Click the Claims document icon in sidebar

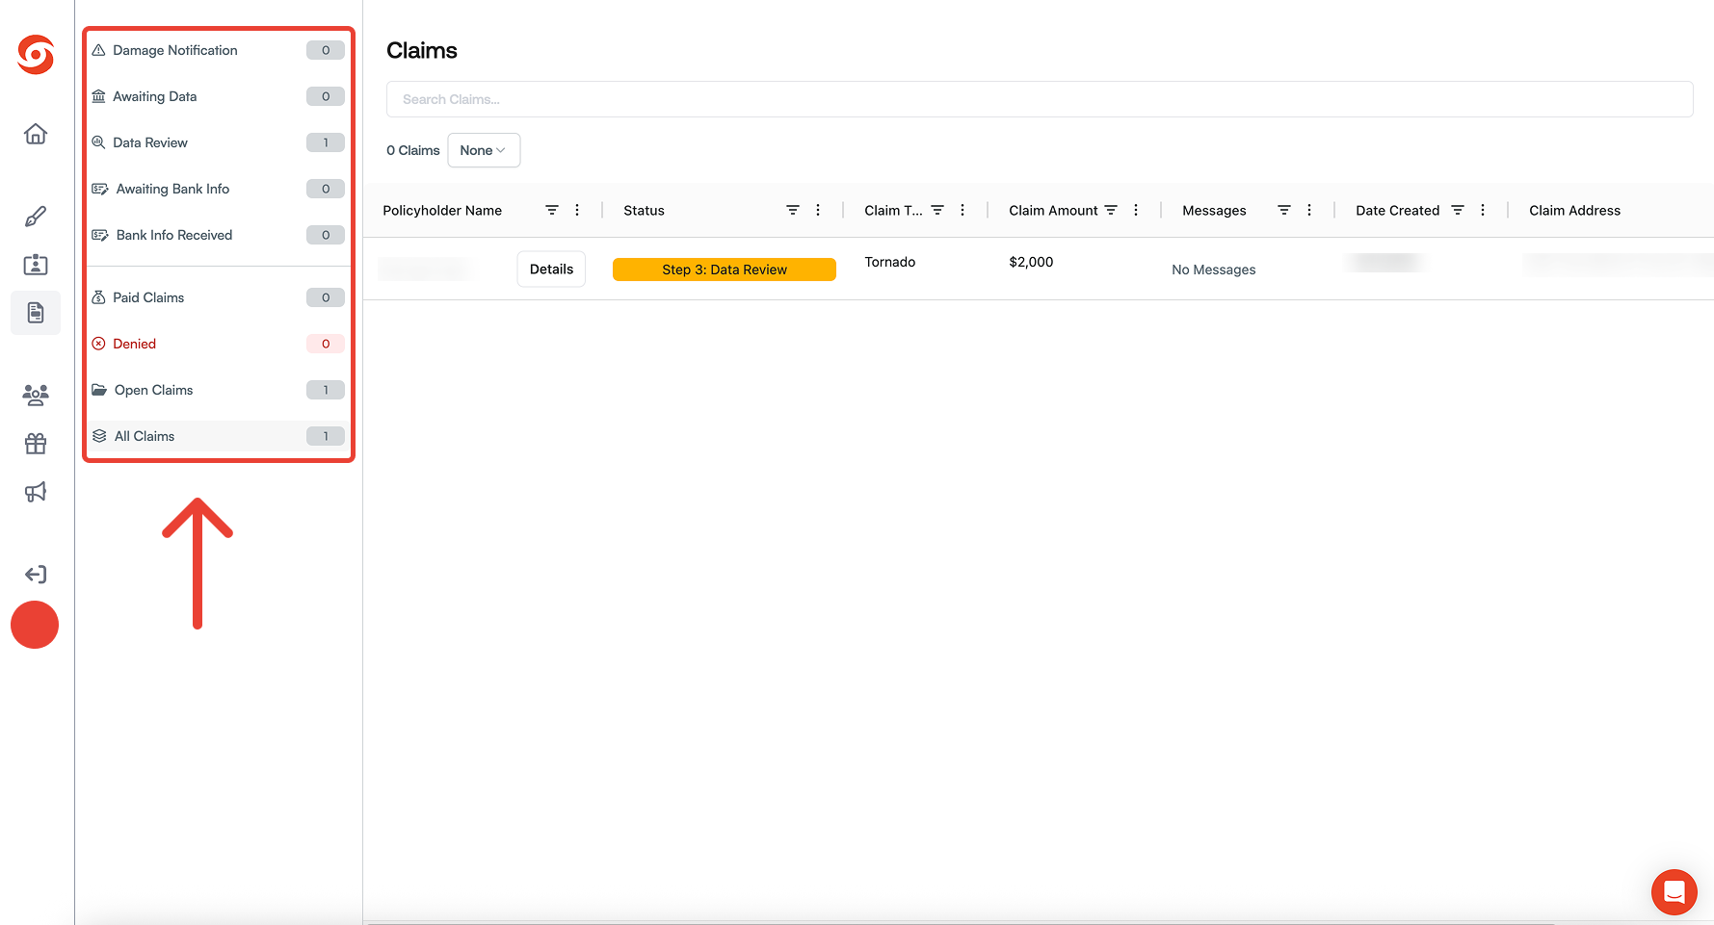coord(35,312)
